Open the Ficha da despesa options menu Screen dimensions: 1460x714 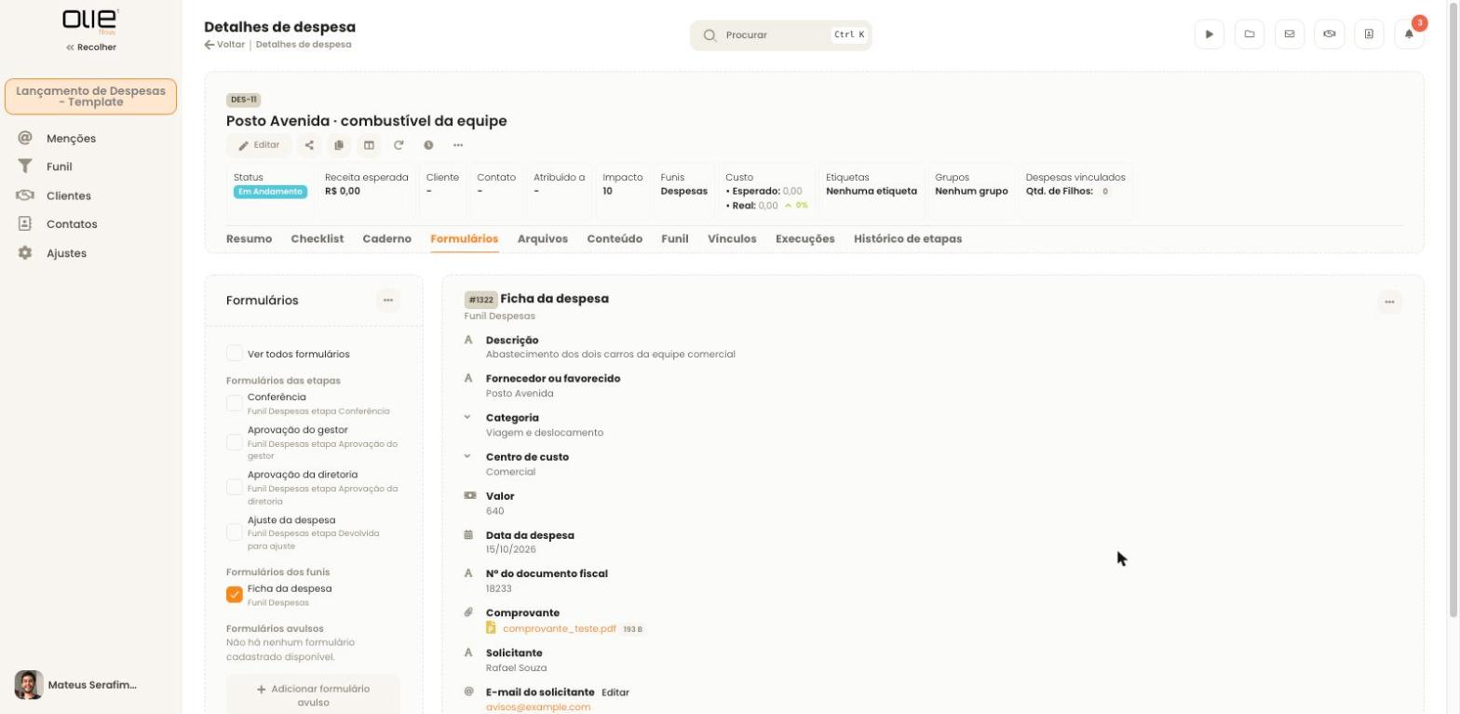point(1389,302)
